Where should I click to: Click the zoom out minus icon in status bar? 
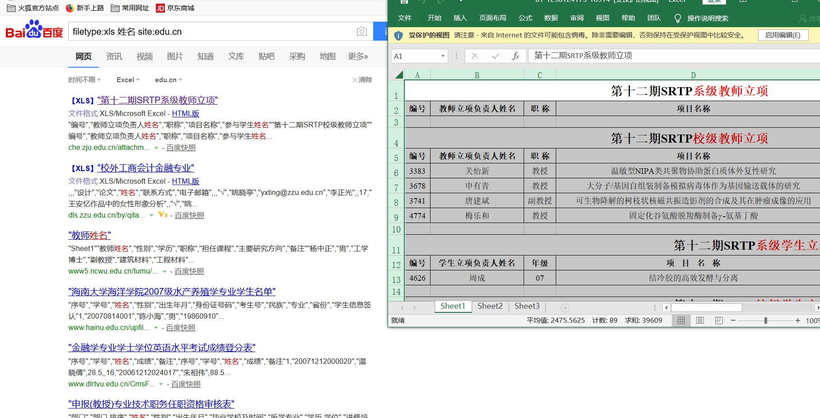[x=733, y=320]
